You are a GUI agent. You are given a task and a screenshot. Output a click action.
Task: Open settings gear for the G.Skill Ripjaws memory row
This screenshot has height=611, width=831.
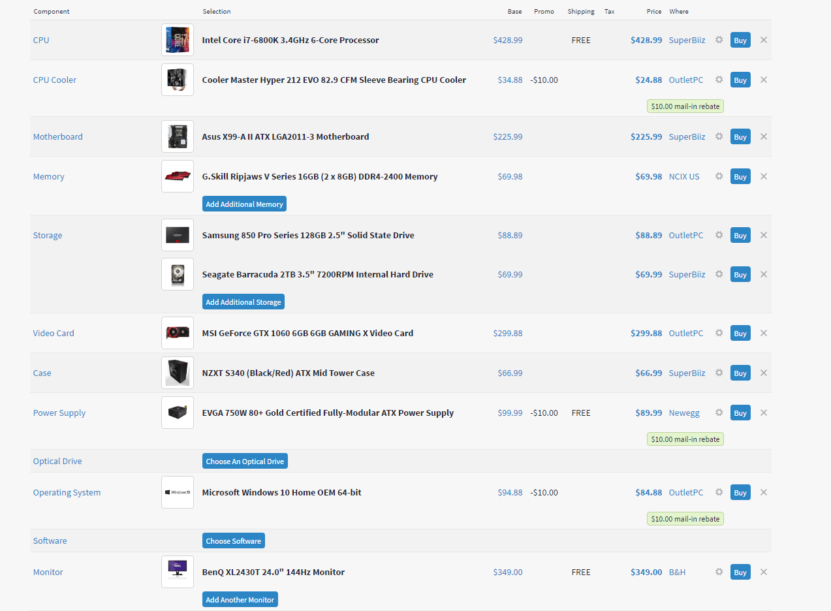(x=719, y=176)
